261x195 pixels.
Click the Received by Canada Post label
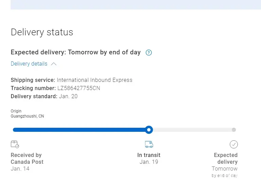point(27,158)
